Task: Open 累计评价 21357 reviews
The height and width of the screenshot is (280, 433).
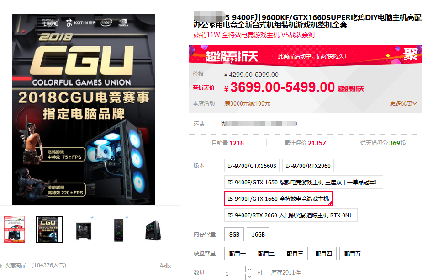Action: 305,143
